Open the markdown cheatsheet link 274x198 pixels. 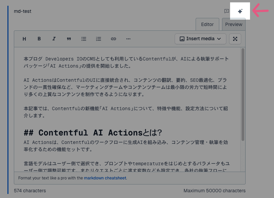click(105, 178)
